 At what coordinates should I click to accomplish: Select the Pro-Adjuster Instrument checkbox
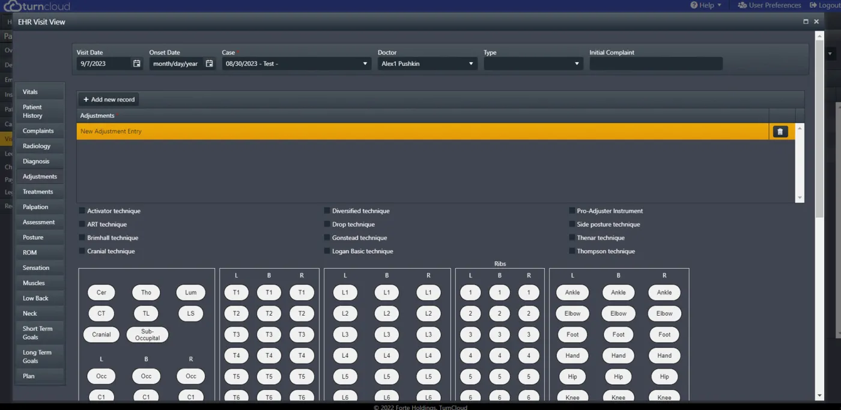coord(572,211)
